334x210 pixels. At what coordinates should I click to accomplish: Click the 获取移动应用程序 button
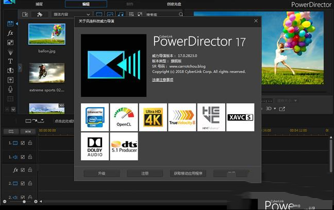(x=188, y=173)
